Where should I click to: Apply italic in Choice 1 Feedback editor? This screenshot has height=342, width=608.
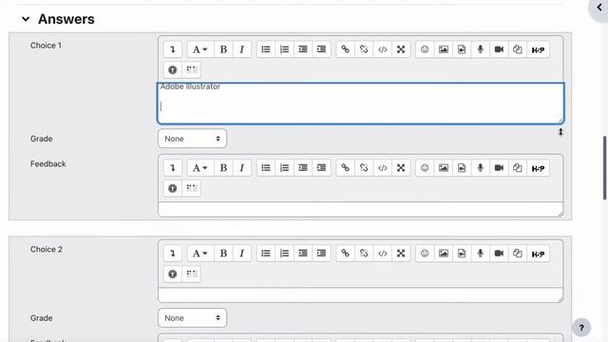coord(242,168)
